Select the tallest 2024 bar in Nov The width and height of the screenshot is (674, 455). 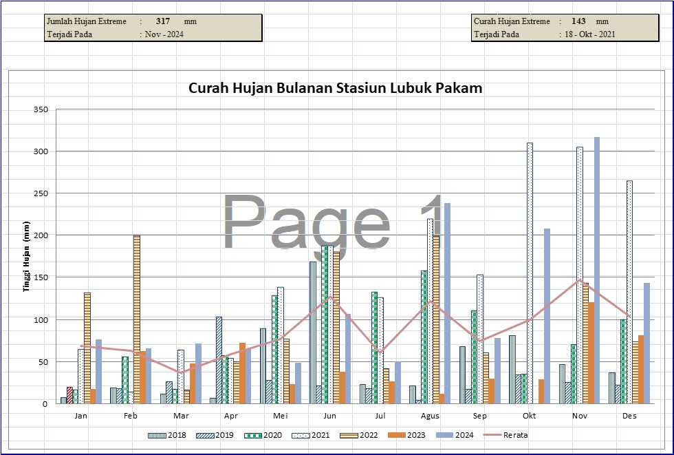(597, 270)
